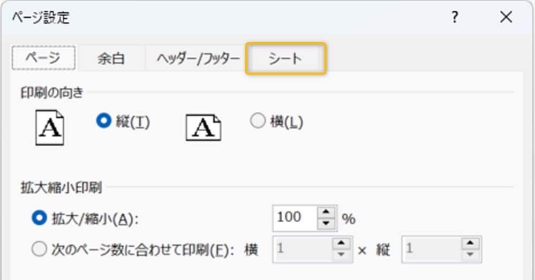Click the landscape orientation page icon
The width and height of the screenshot is (535, 280).
click(204, 128)
